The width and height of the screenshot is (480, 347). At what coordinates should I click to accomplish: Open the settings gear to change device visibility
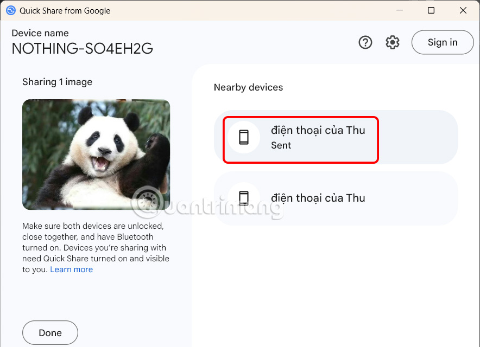[x=393, y=42]
